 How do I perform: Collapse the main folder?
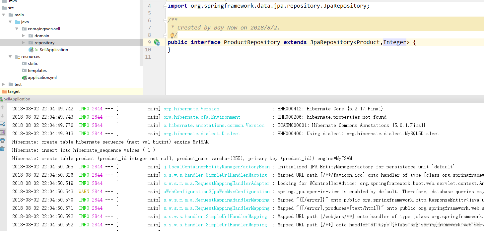4,15
